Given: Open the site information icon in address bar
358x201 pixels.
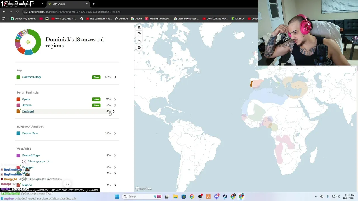Looking at the screenshot, I should point(25,12).
